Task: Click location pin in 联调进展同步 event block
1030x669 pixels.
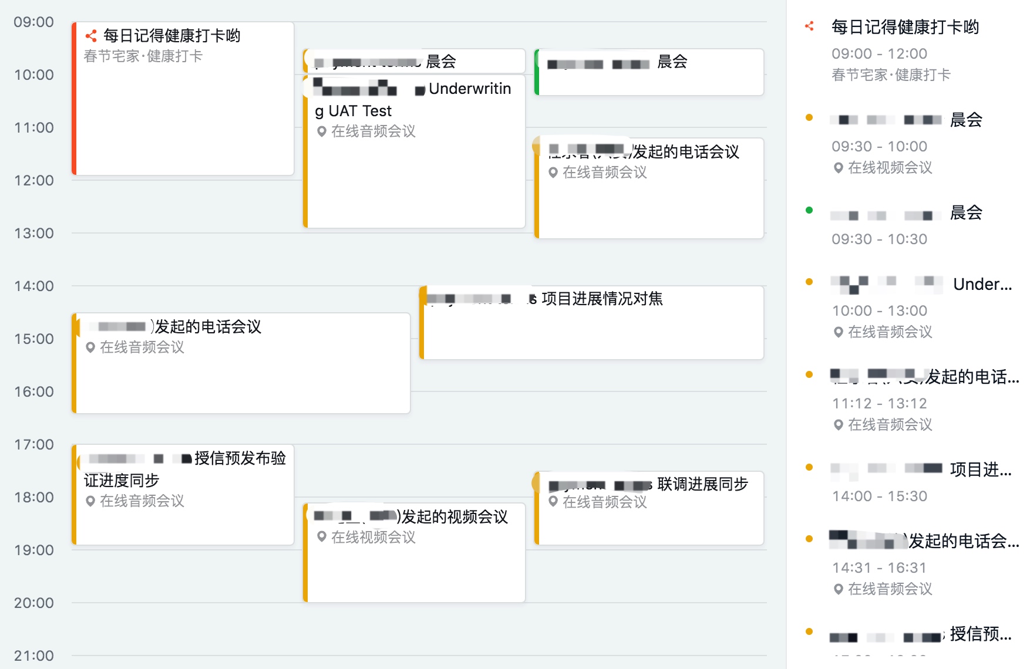Action: coord(553,502)
